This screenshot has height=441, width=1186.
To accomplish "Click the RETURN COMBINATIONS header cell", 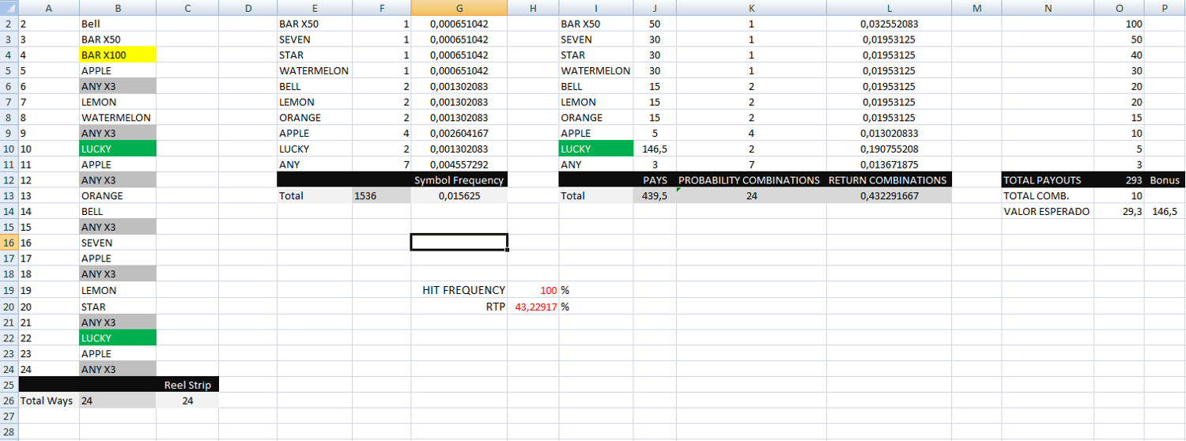I will 888,180.
